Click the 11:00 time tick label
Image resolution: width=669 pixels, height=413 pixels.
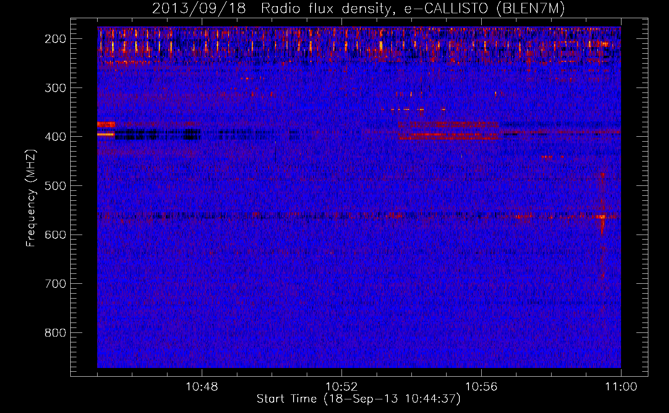tap(621, 387)
